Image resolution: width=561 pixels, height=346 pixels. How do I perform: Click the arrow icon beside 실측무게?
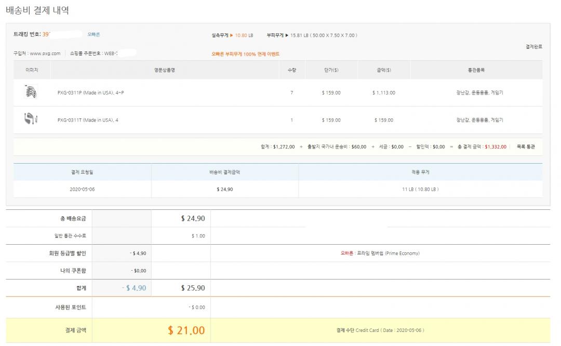232,35
